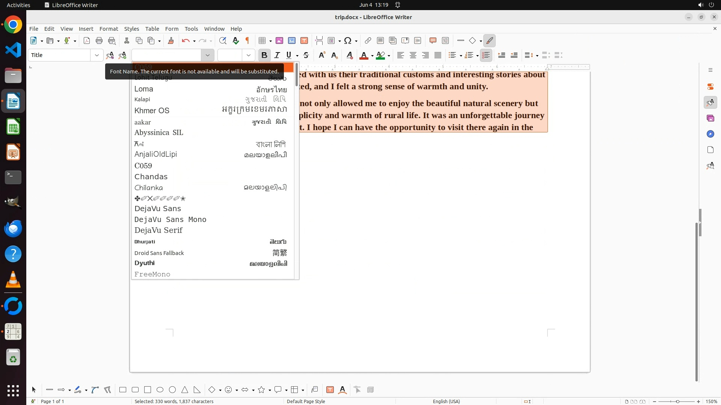721x405 pixels.
Task: Open the Styles menu
Action: 131,28
